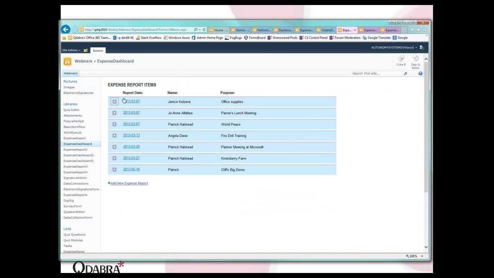The height and width of the screenshot is (278, 494).
Task: Open browser favorites star icon
Action: click(x=418, y=30)
